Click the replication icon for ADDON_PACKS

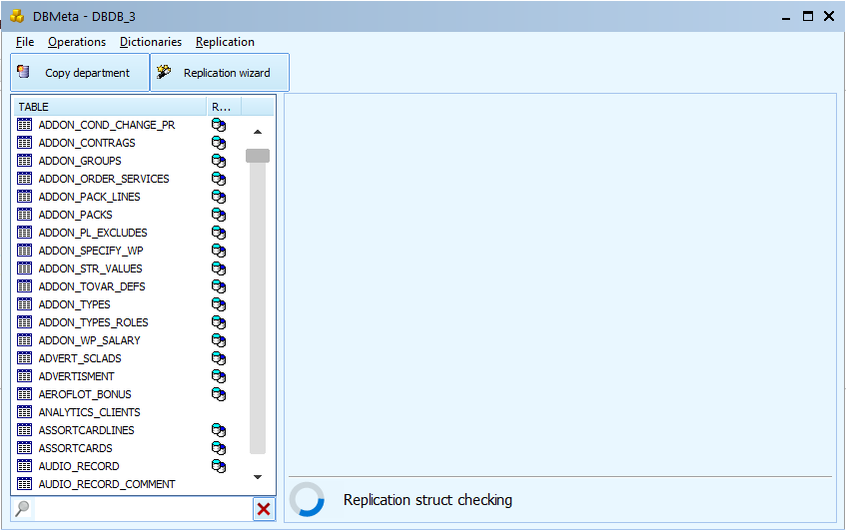(219, 215)
